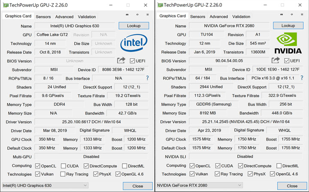Toggle UEFI checkbox in NVIDIA window
Screen dimensions: 309x192
click(x=287, y=60)
